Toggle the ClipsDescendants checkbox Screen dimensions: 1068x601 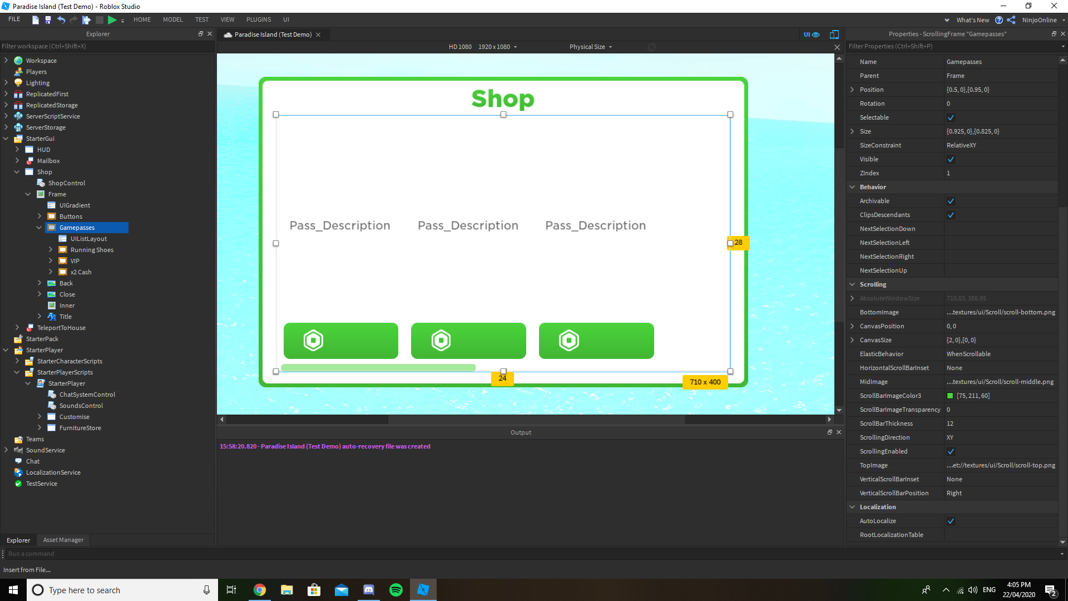951,215
